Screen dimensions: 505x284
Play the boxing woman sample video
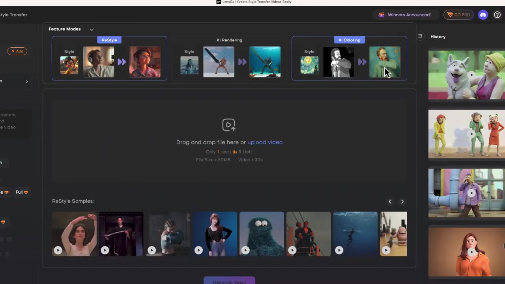point(151,250)
